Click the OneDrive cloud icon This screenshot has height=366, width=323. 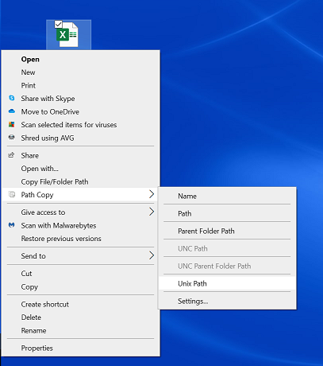(12, 111)
